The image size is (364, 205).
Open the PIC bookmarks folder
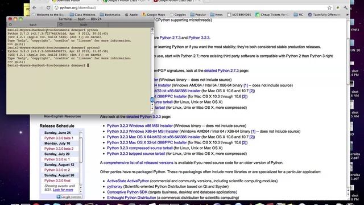[x=298, y=15]
